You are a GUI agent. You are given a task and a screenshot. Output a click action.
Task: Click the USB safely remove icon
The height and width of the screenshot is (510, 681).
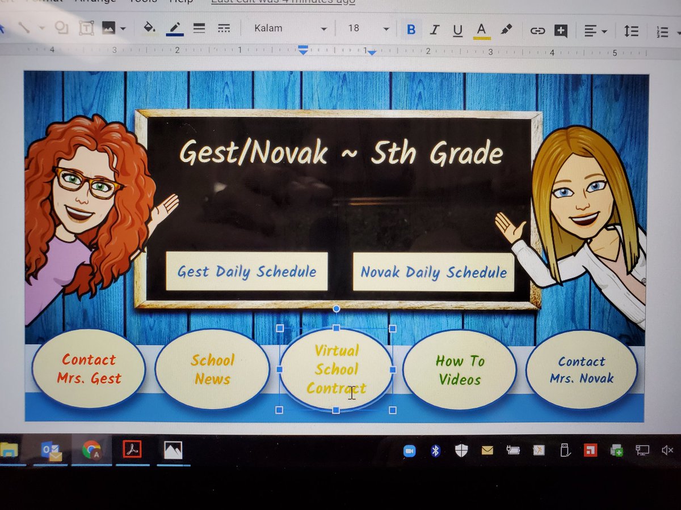(x=565, y=450)
